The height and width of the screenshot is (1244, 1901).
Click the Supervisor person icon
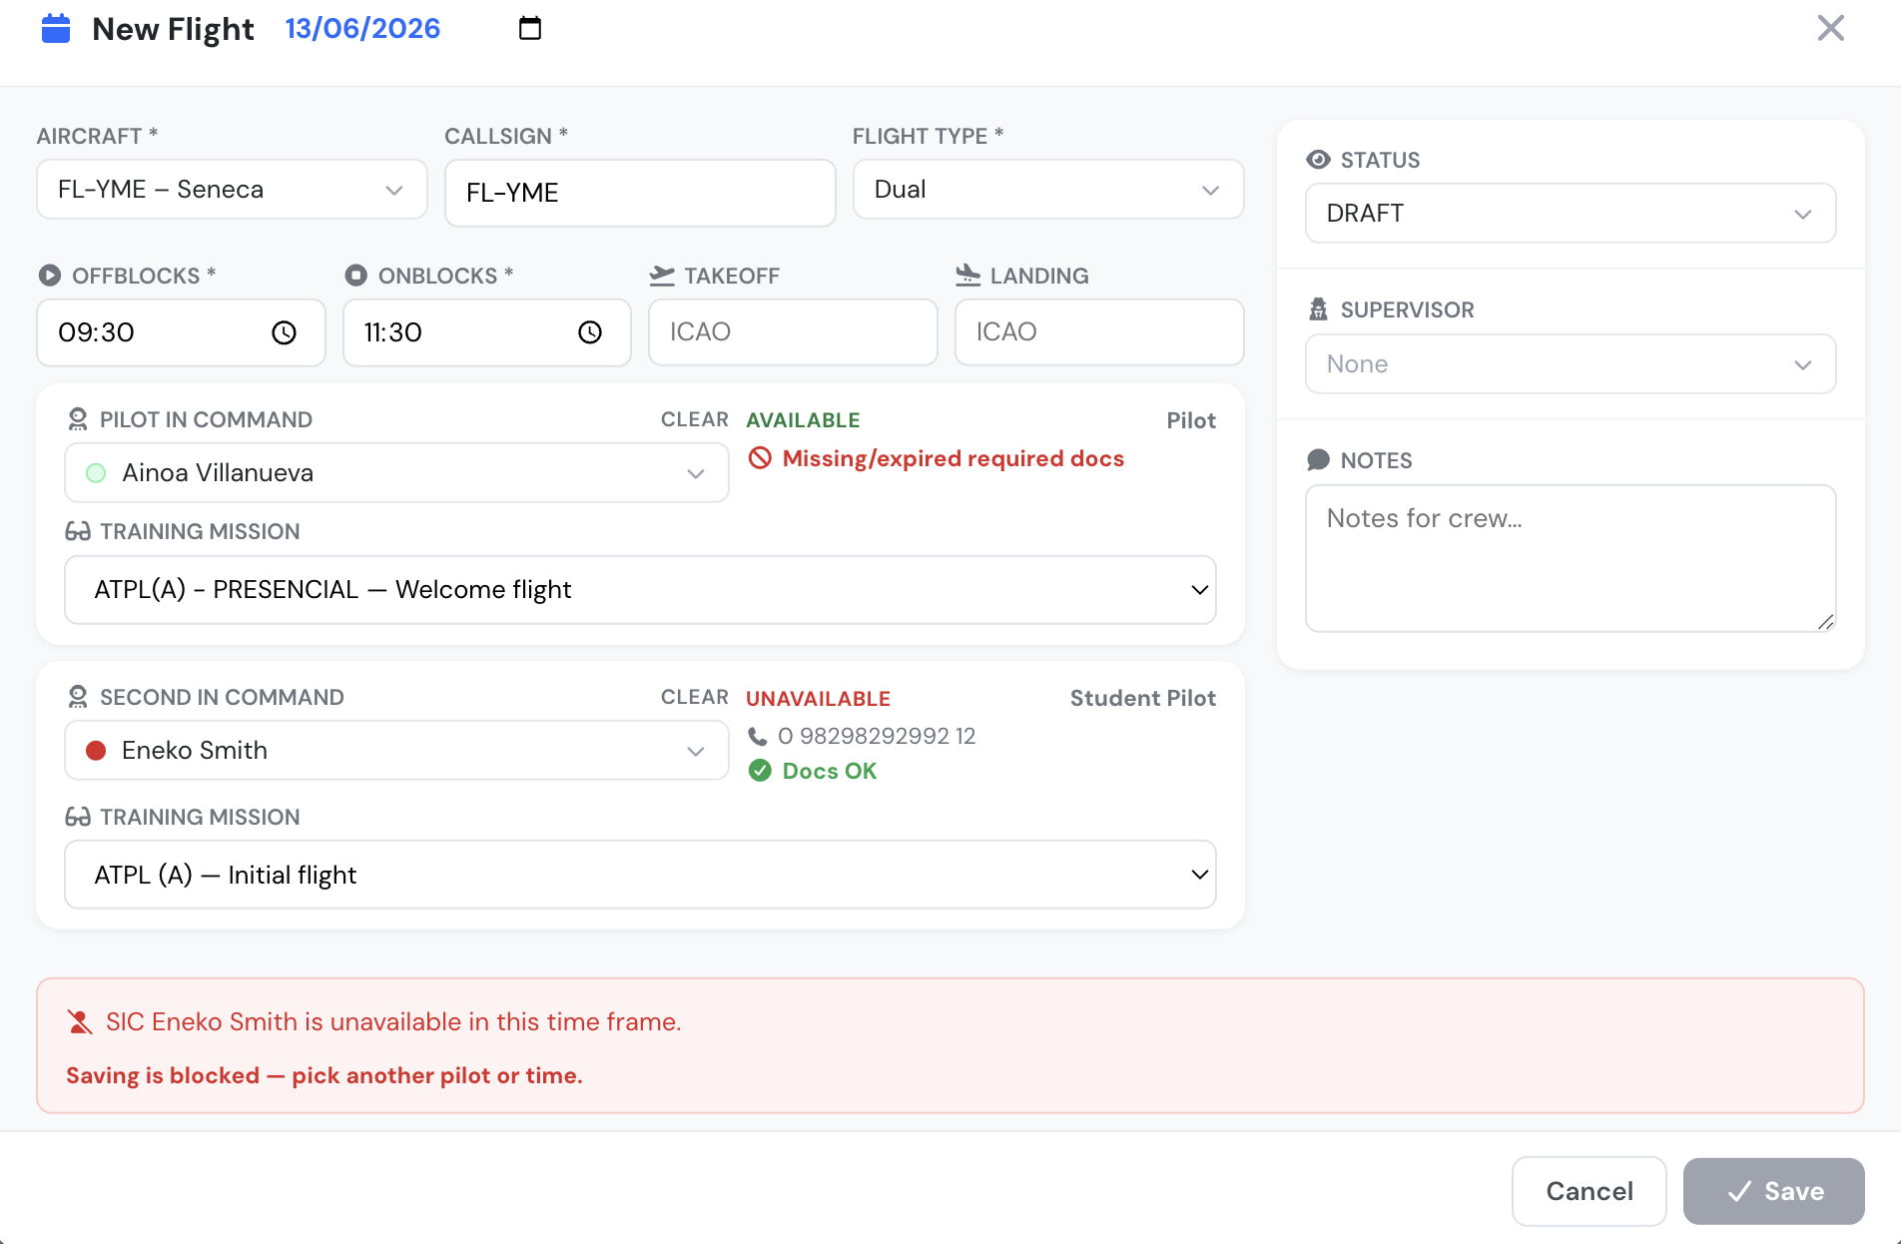[x=1318, y=310]
